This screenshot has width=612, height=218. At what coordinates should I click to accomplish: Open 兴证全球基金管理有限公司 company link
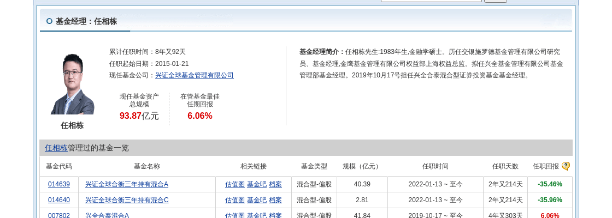[195, 75]
